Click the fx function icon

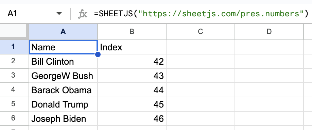(82, 14)
